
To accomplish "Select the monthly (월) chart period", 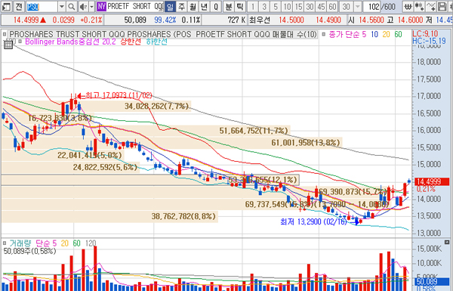I will pos(193,6).
